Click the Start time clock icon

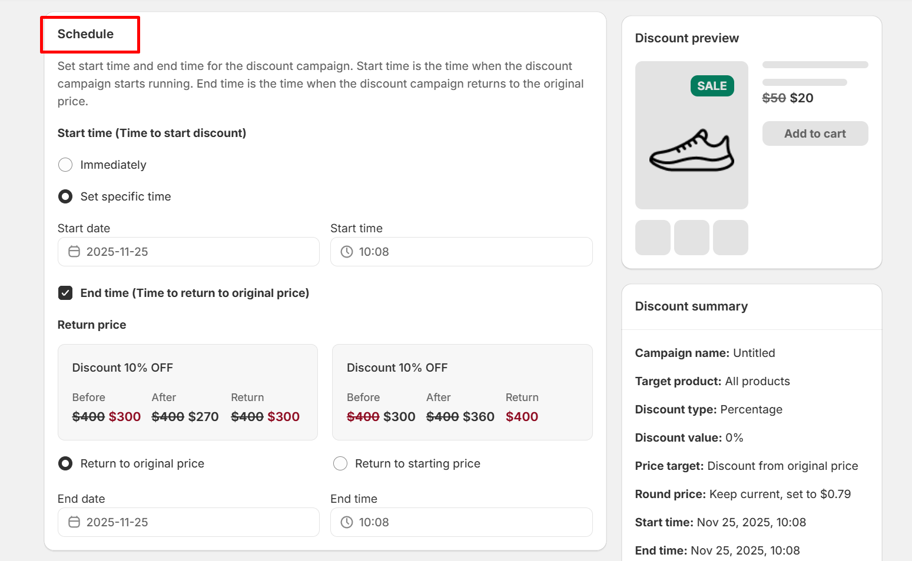tap(347, 252)
